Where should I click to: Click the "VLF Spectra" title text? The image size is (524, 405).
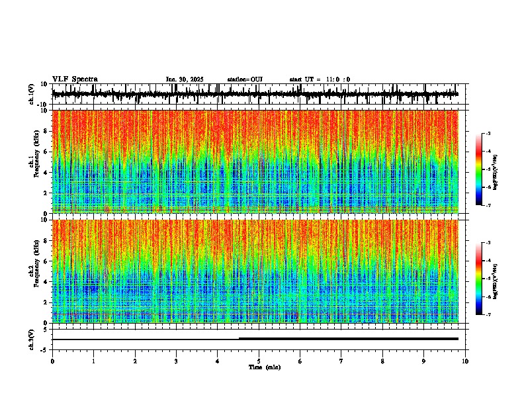pos(75,79)
